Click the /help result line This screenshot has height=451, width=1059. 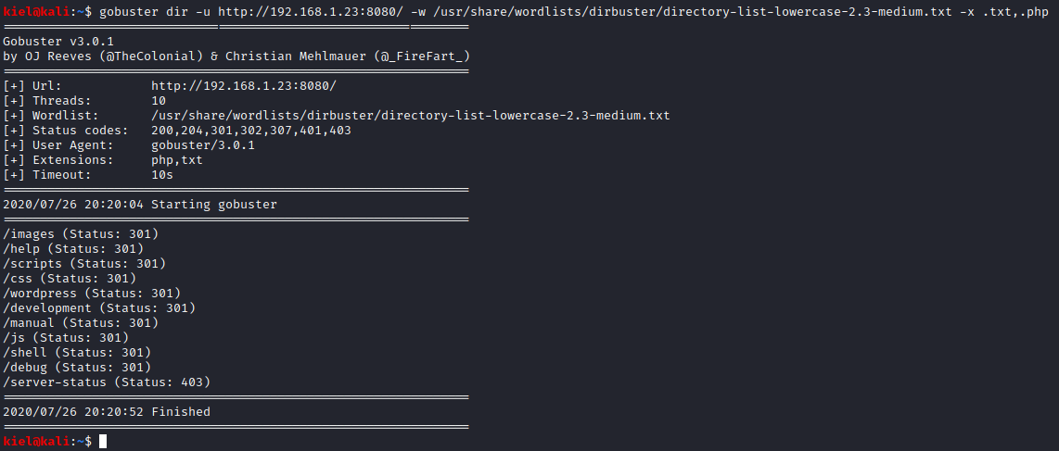tap(73, 249)
